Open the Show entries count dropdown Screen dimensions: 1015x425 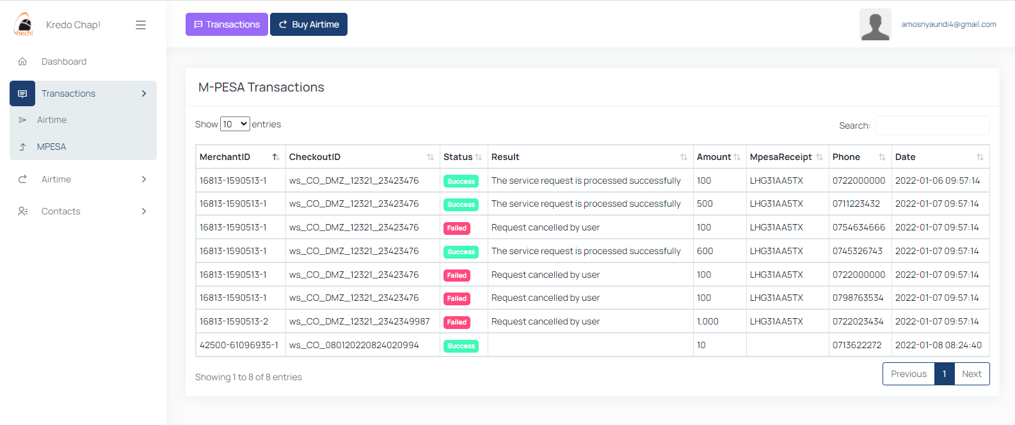[235, 124]
